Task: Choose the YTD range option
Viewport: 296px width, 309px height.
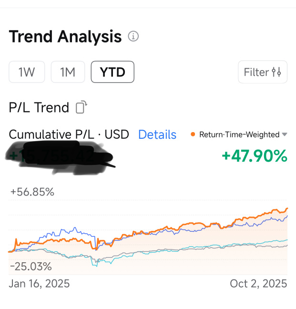Action: point(112,72)
